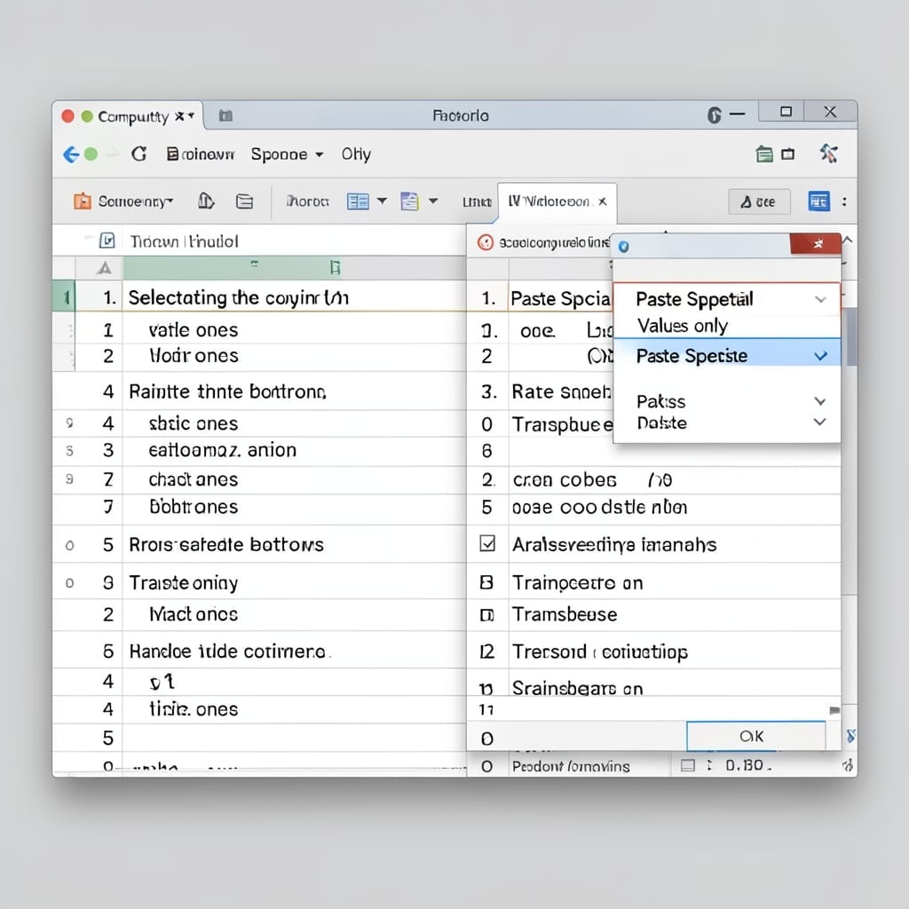Screen dimensions: 909x909
Task: Click the pin tool icon at top right
Action: (x=828, y=154)
